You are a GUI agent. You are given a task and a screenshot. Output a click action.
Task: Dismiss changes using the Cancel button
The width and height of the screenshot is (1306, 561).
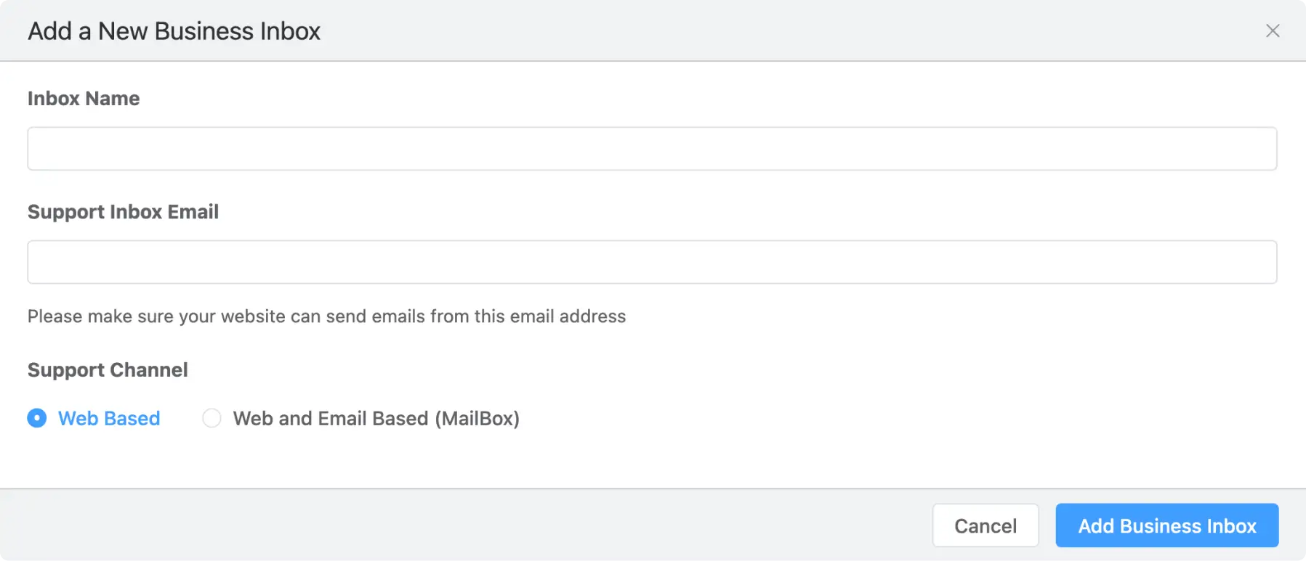point(985,525)
